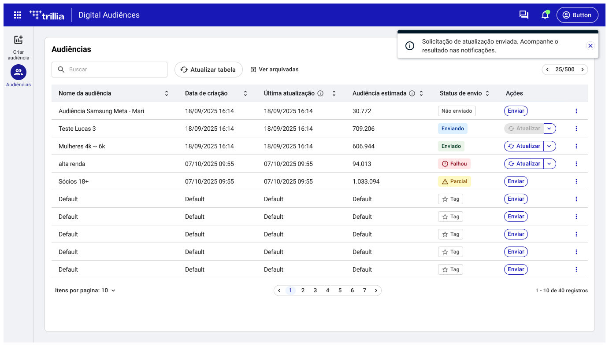The image size is (609, 346).
Task: Send Audiência Samsung Meta - Mari via Enviar
Action: (516, 111)
